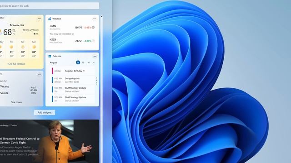This screenshot has height=163, width=291.
Task: Select August 14 in the Calendar widget
Action: click(x=78, y=62)
